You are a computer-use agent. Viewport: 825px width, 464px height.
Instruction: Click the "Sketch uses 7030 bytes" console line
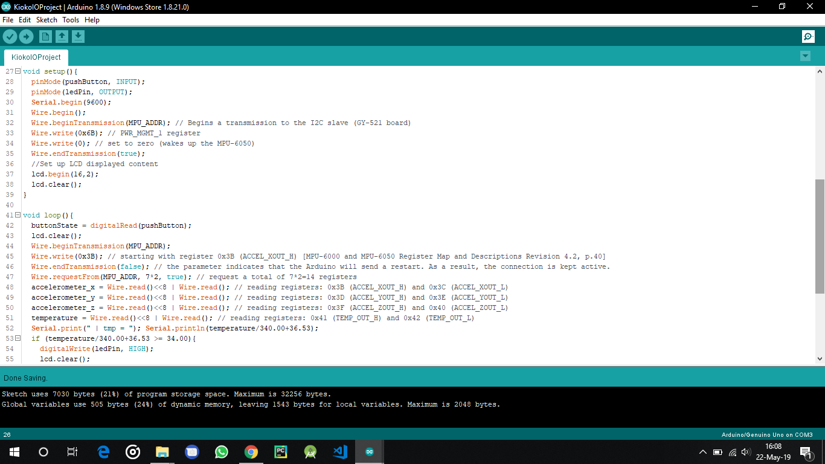point(167,394)
